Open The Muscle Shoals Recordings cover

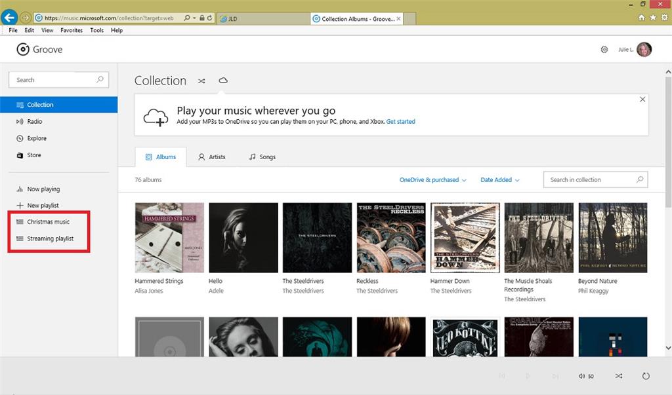click(539, 238)
